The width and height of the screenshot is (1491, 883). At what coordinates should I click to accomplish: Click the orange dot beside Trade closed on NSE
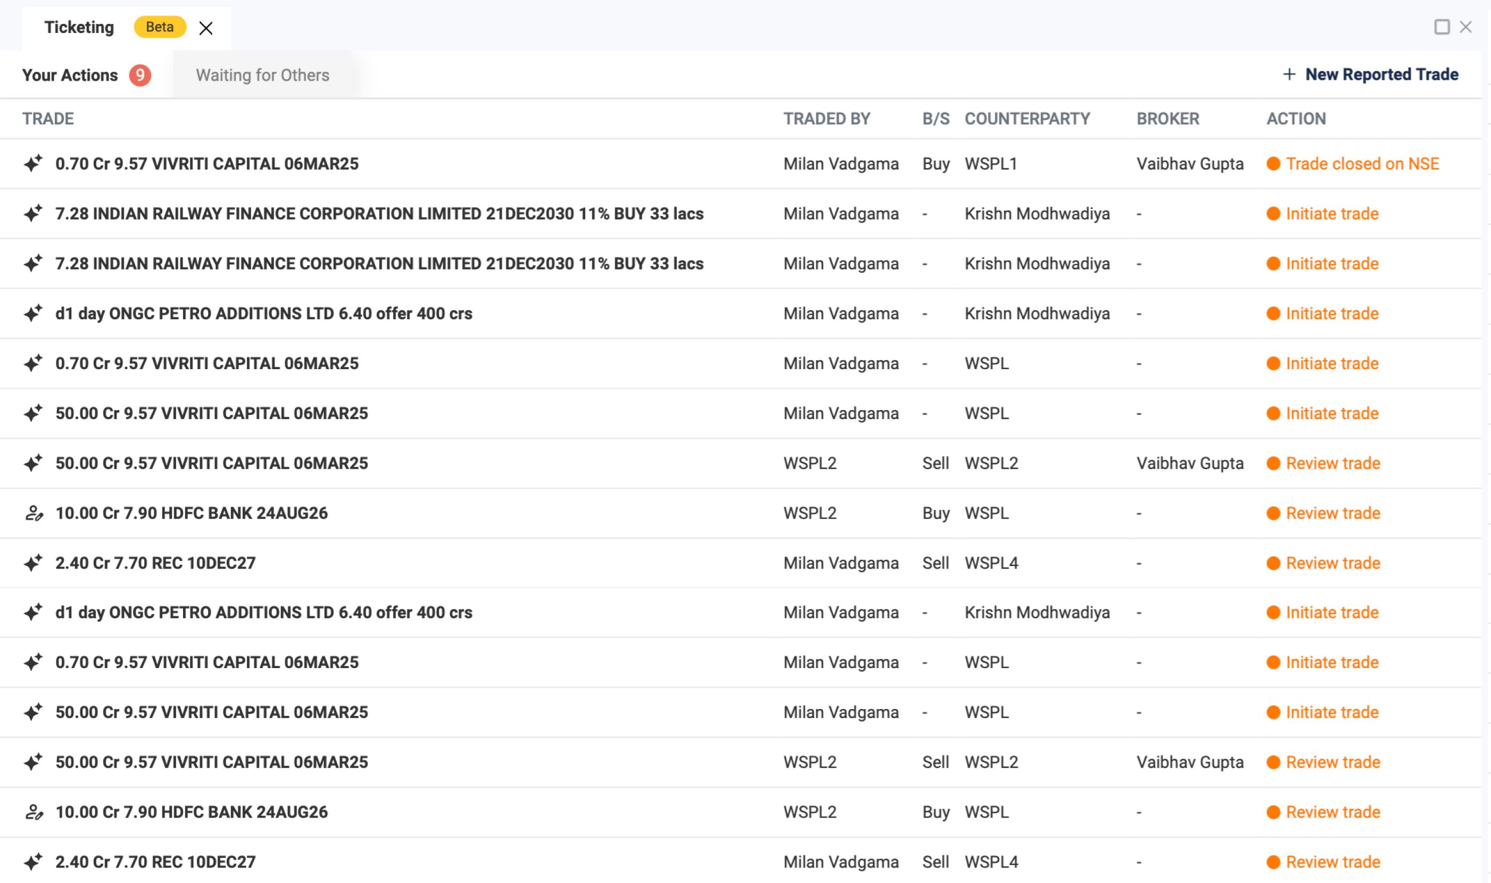(1273, 164)
